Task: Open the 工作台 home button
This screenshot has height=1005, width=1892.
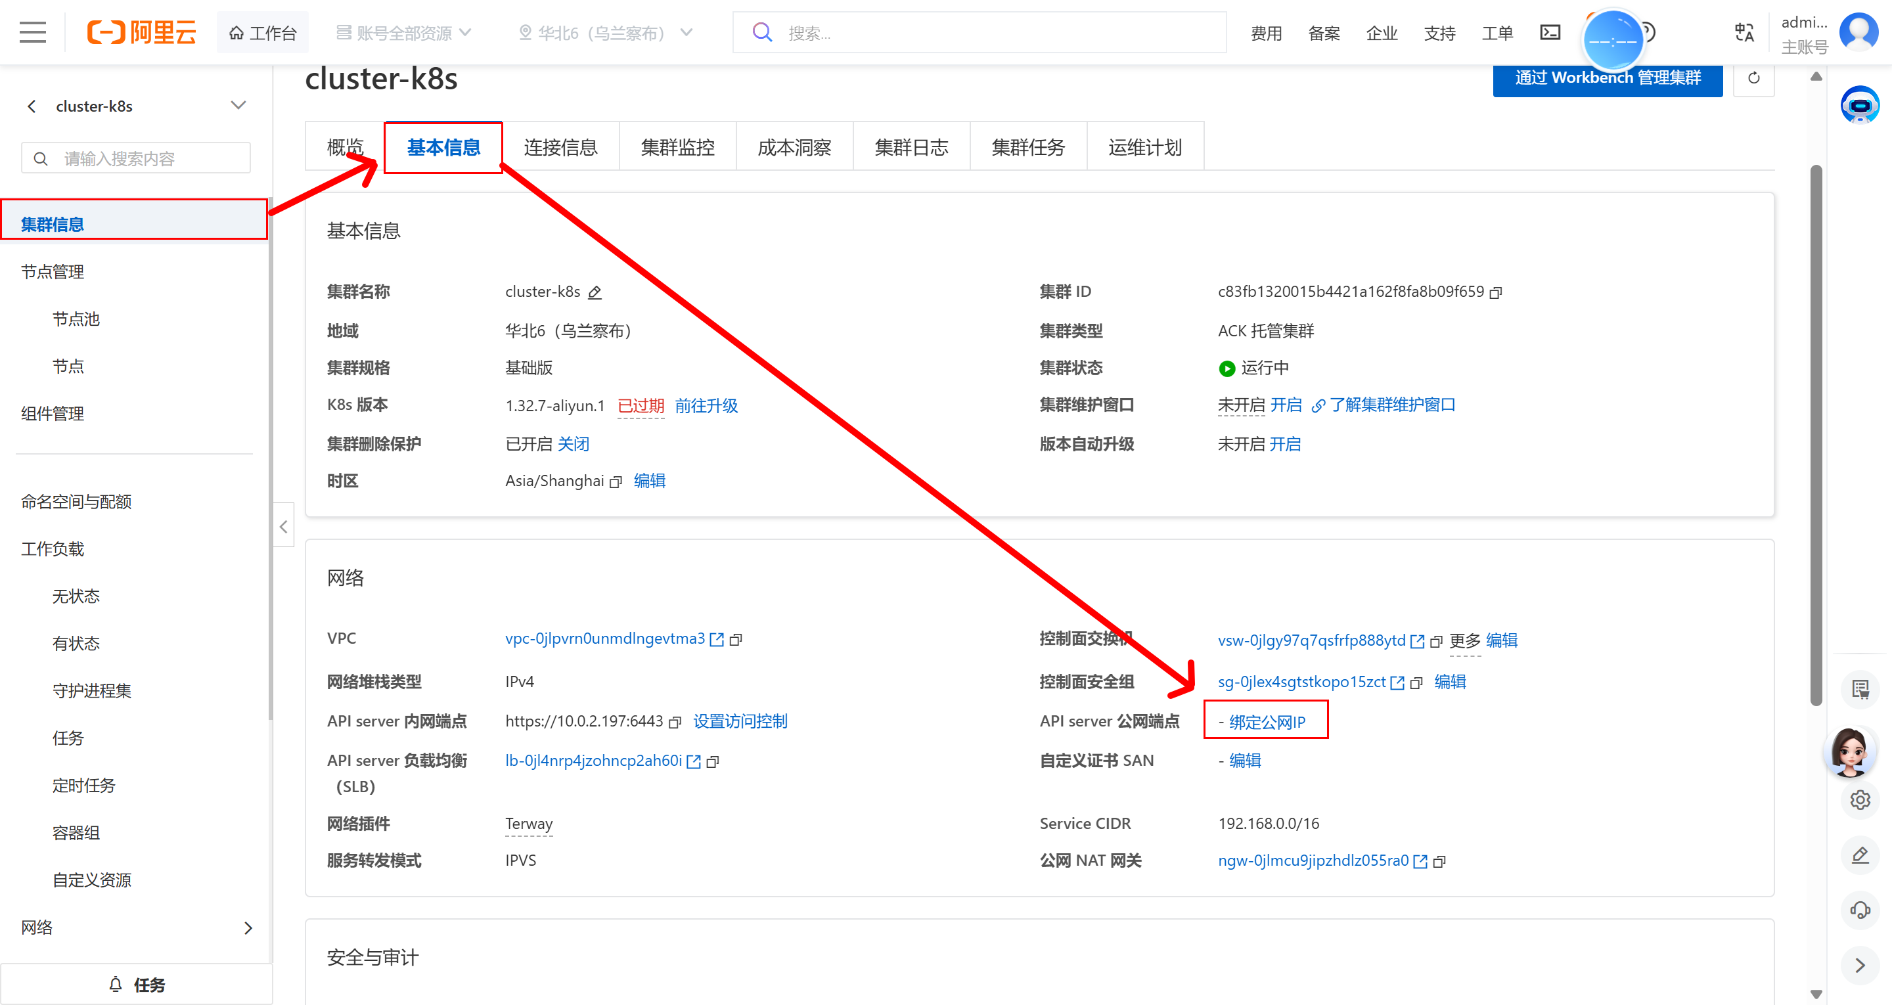Action: pos(262,32)
